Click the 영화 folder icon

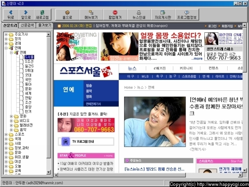coord(16,116)
